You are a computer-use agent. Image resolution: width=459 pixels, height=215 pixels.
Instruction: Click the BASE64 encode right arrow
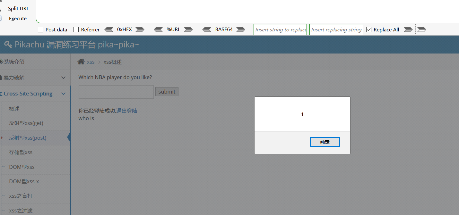(x=241, y=29)
